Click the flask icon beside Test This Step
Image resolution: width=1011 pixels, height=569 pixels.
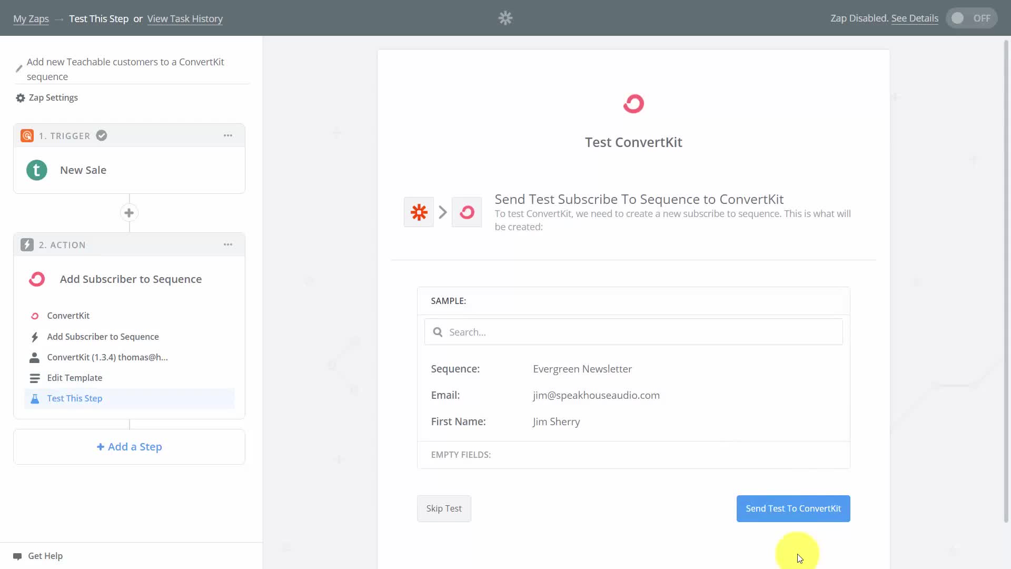35,399
